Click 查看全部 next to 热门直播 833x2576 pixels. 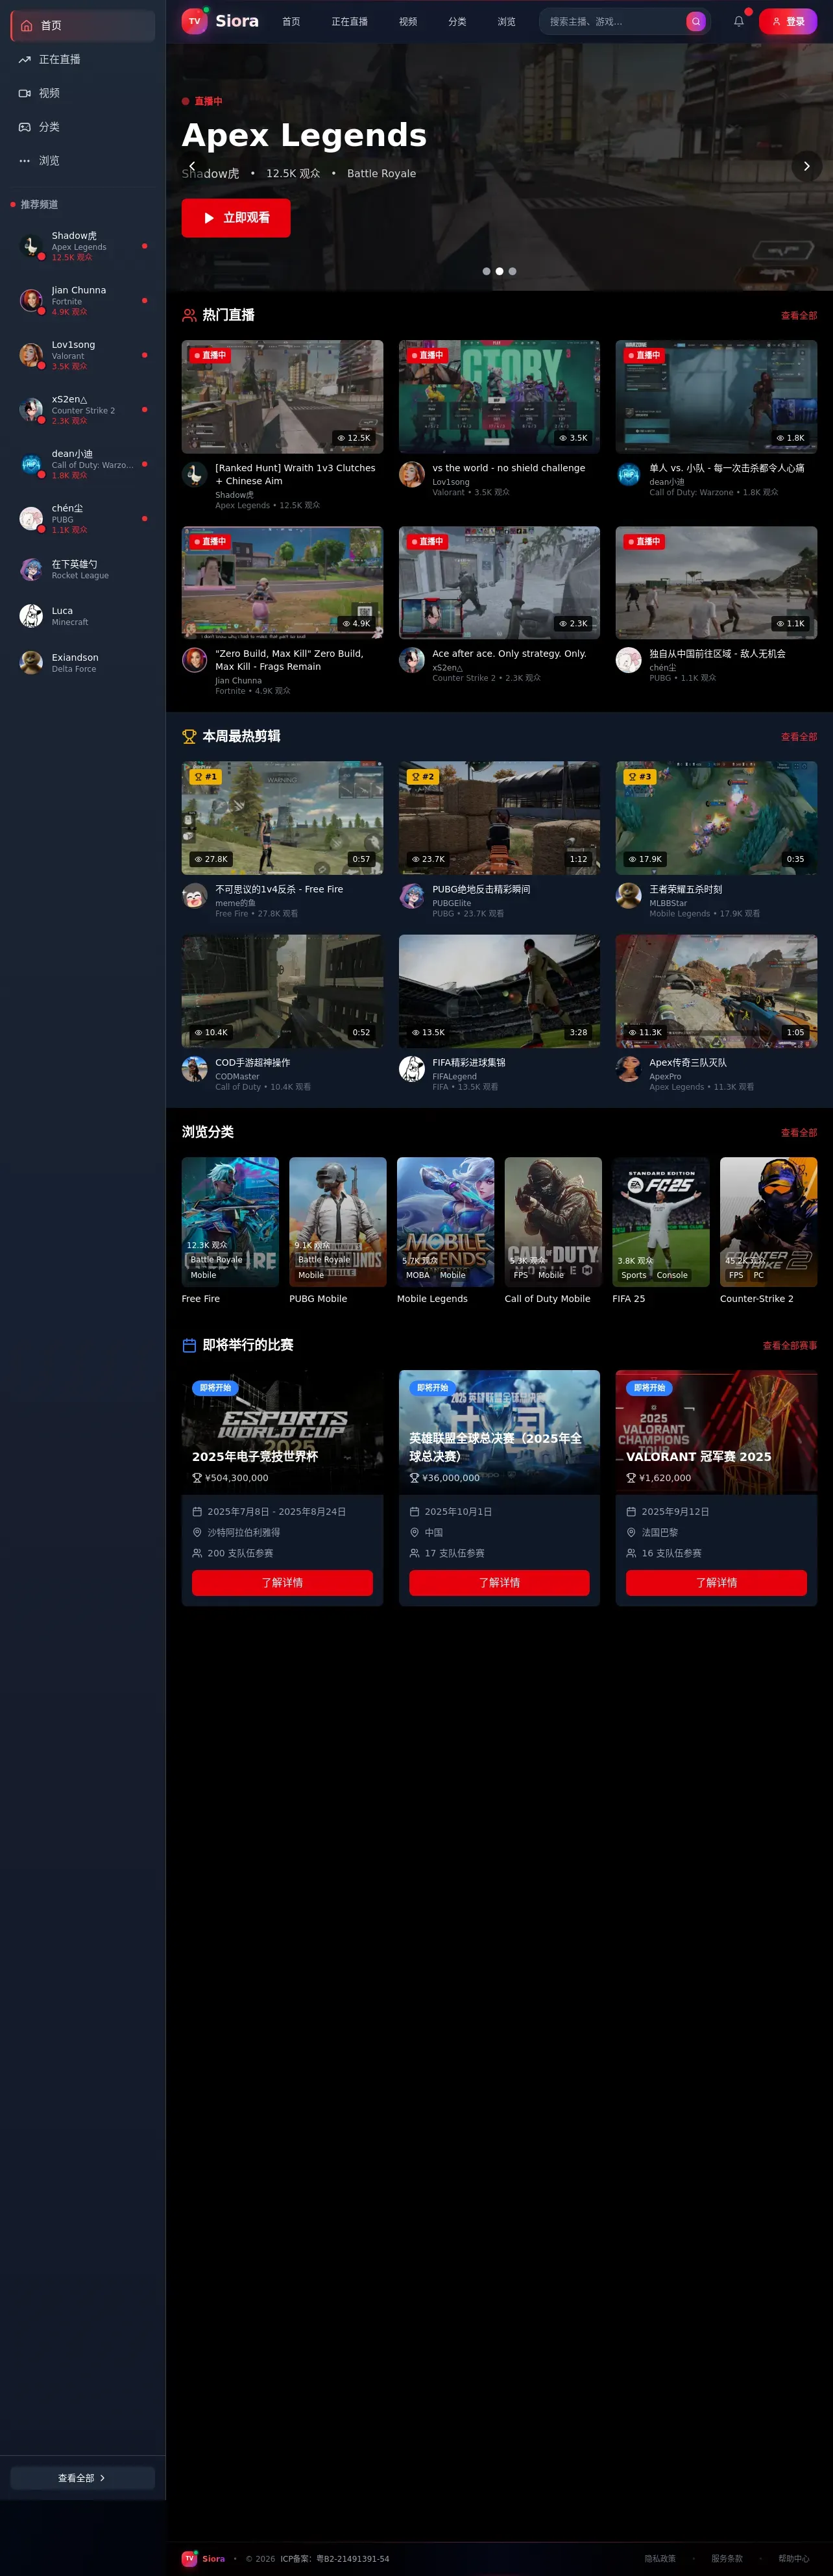(799, 316)
